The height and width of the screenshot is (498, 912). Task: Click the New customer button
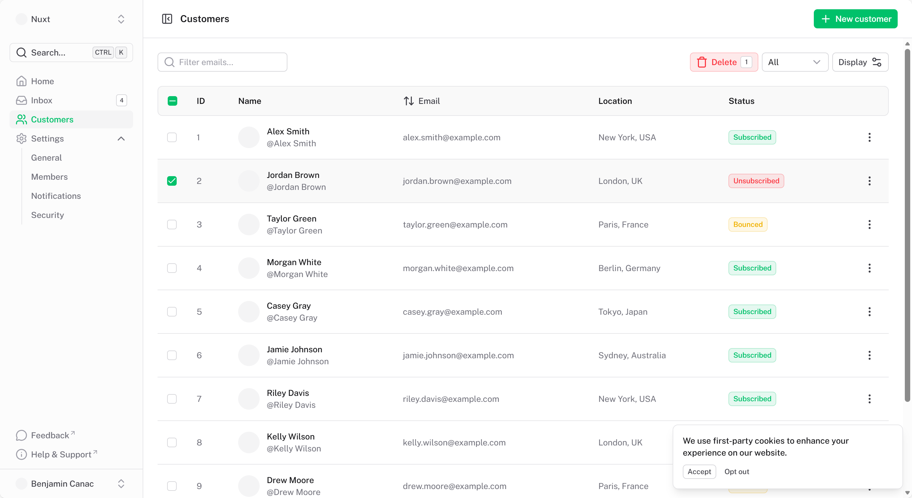coord(855,19)
